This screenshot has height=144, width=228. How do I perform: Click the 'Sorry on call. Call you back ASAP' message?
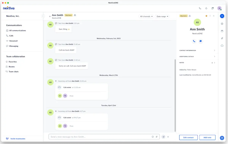72,66
